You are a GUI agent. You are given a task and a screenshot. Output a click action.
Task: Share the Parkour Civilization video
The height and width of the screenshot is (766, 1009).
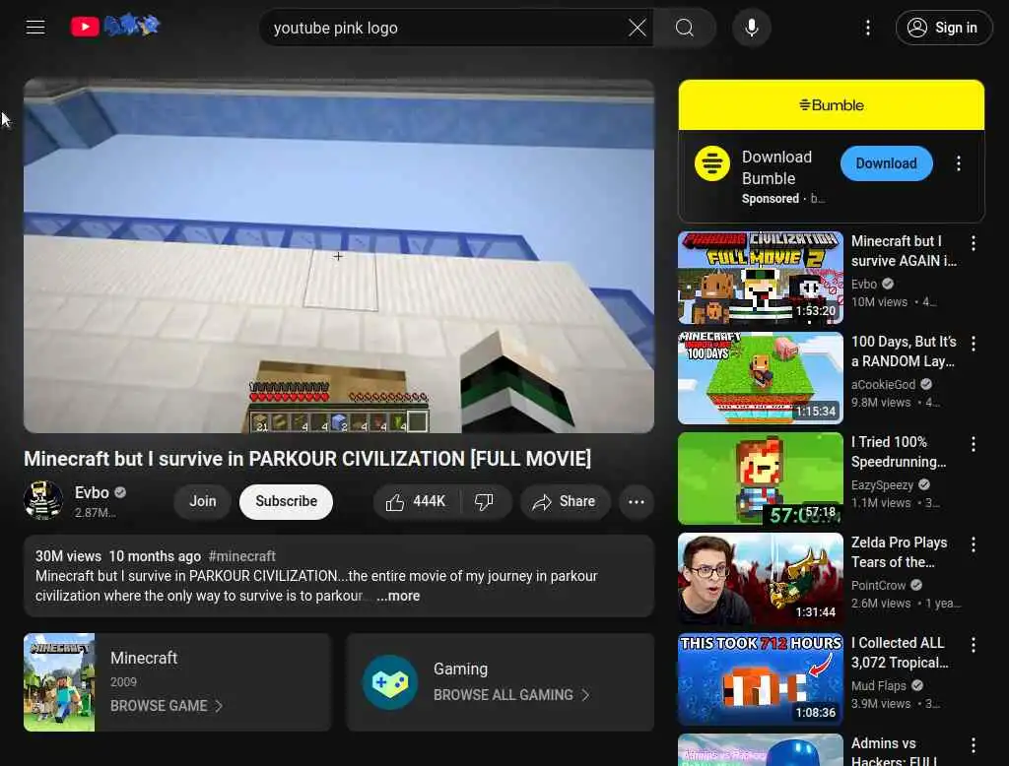tap(565, 502)
